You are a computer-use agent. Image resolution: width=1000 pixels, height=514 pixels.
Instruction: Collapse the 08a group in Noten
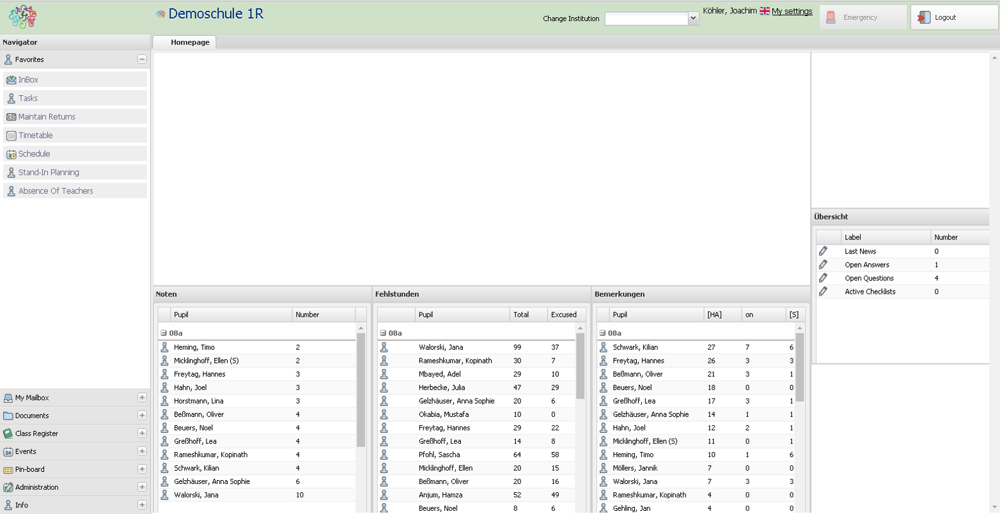(x=164, y=333)
